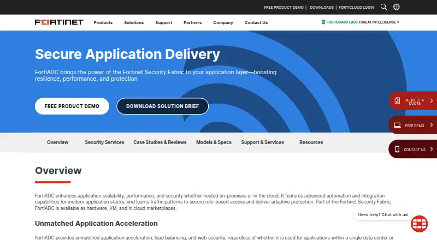The width and height of the screenshot is (437, 240).
Task: Click 'Unmatched Application Acceleration' heading
Action: (x=96, y=223)
